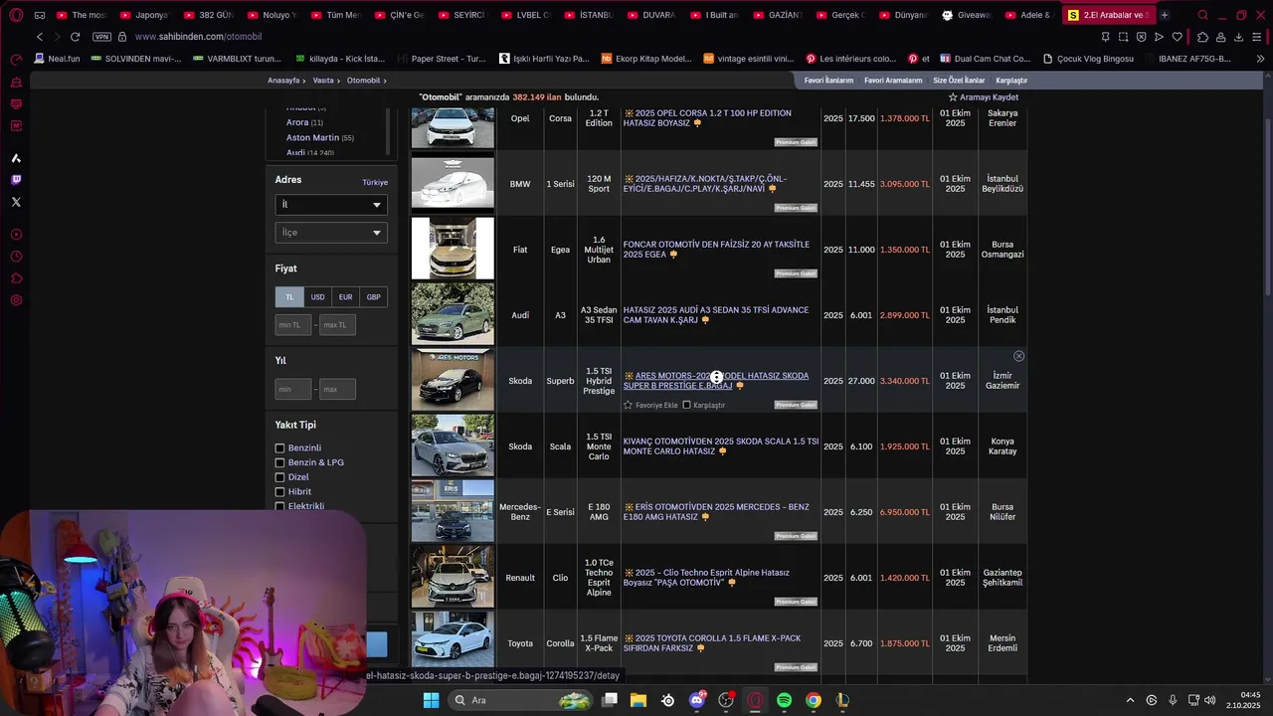Image resolution: width=1273 pixels, height=716 pixels.
Task: Open the BMW 1 Serisi listing title
Action: coord(705,184)
